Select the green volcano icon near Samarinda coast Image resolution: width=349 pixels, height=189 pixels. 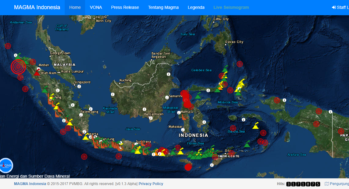[198, 96]
